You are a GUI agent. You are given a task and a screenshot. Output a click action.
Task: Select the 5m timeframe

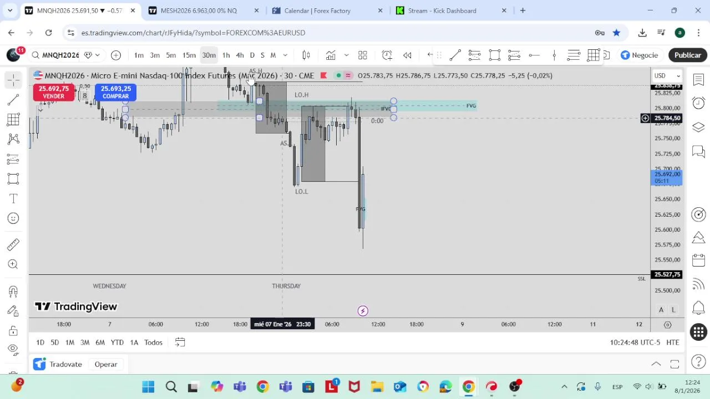point(171,55)
